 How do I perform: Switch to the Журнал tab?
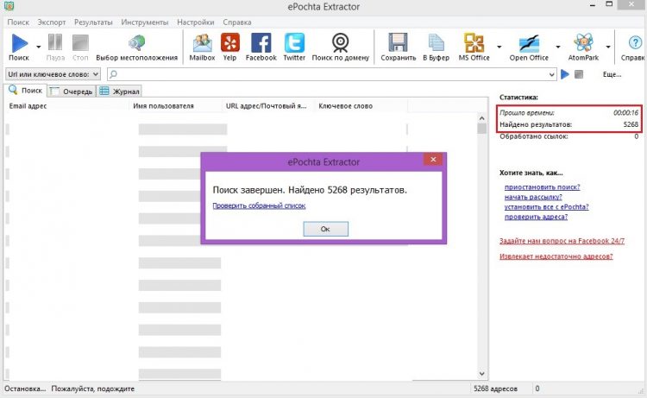[120, 92]
